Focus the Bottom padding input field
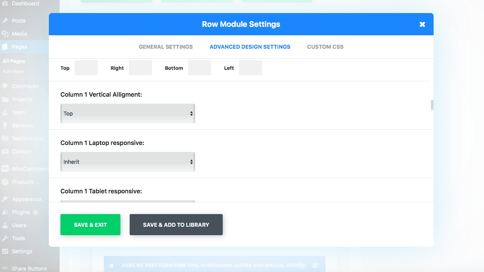Image resolution: width=484 pixels, height=272 pixels. click(199, 68)
